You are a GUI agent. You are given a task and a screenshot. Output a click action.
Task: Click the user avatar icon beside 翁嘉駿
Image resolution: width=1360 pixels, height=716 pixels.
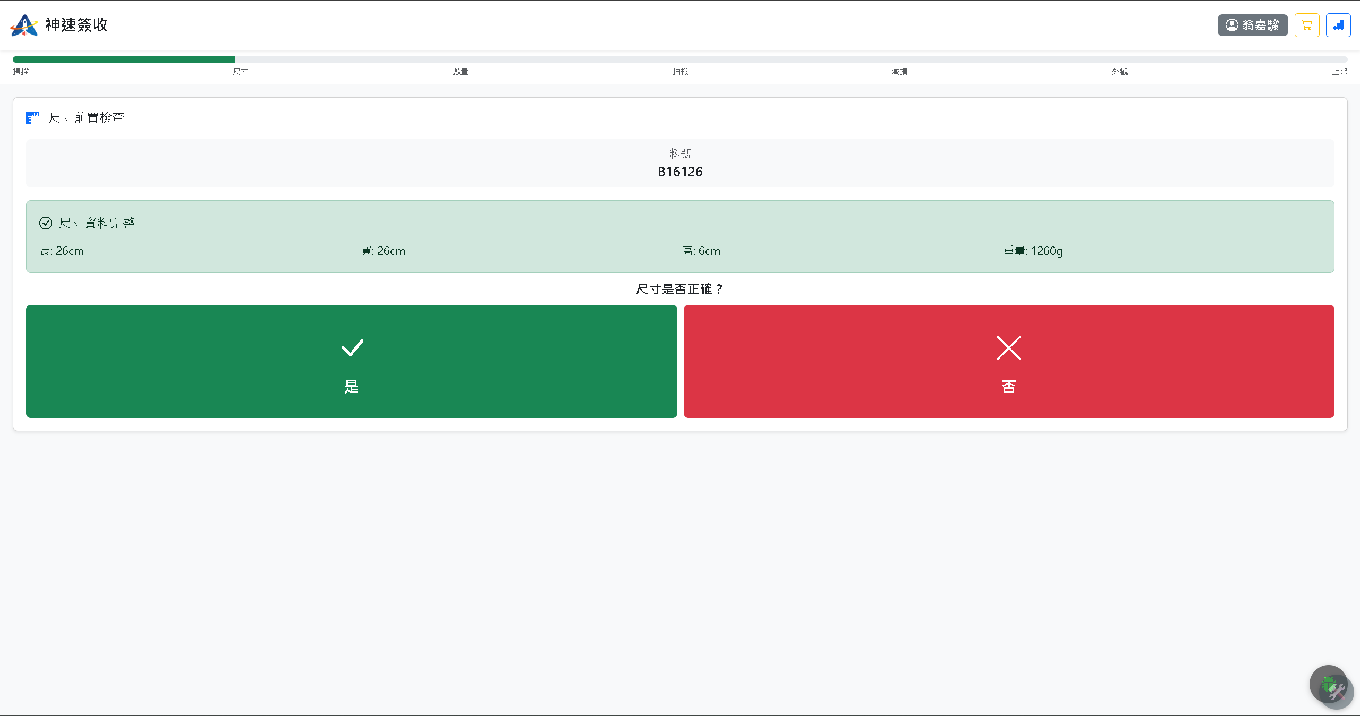coord(1231,25)
